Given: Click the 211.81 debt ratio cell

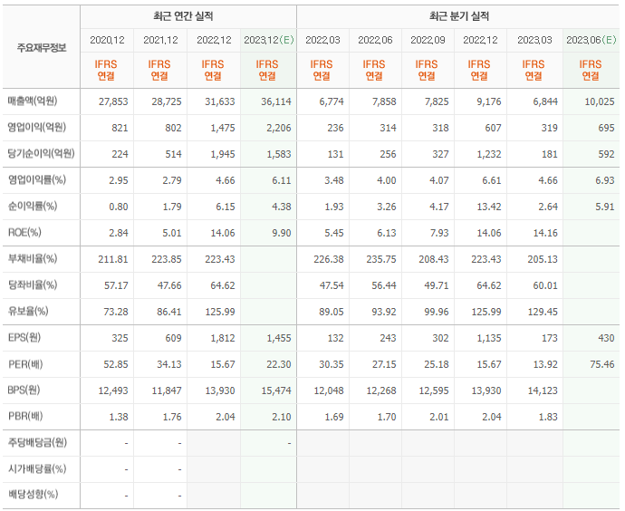Looking at the screenshot, I should click(113, 259).
